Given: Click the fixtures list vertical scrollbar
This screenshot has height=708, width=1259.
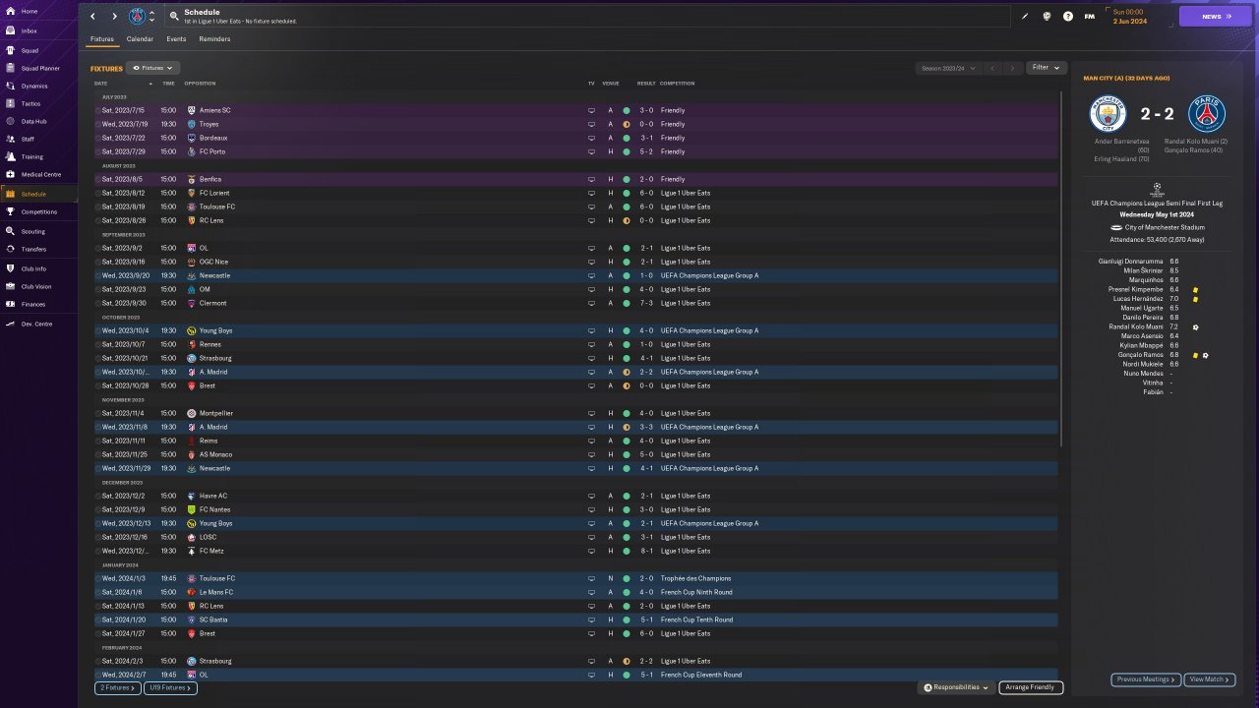Looking at the screenshot, I should (1061, 267).
